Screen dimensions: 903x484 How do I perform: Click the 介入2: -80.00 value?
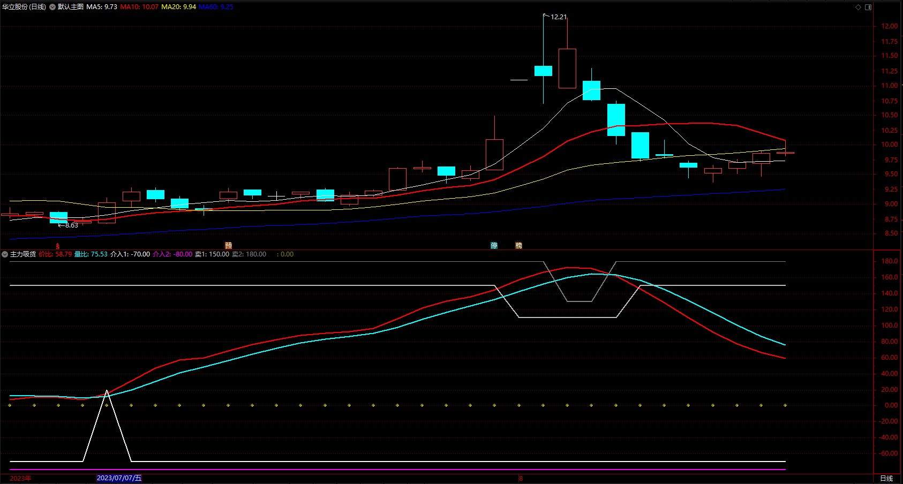point(172,254)
